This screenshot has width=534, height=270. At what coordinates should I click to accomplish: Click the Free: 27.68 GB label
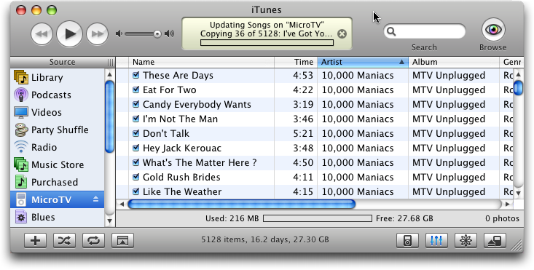tap(404, 218)
